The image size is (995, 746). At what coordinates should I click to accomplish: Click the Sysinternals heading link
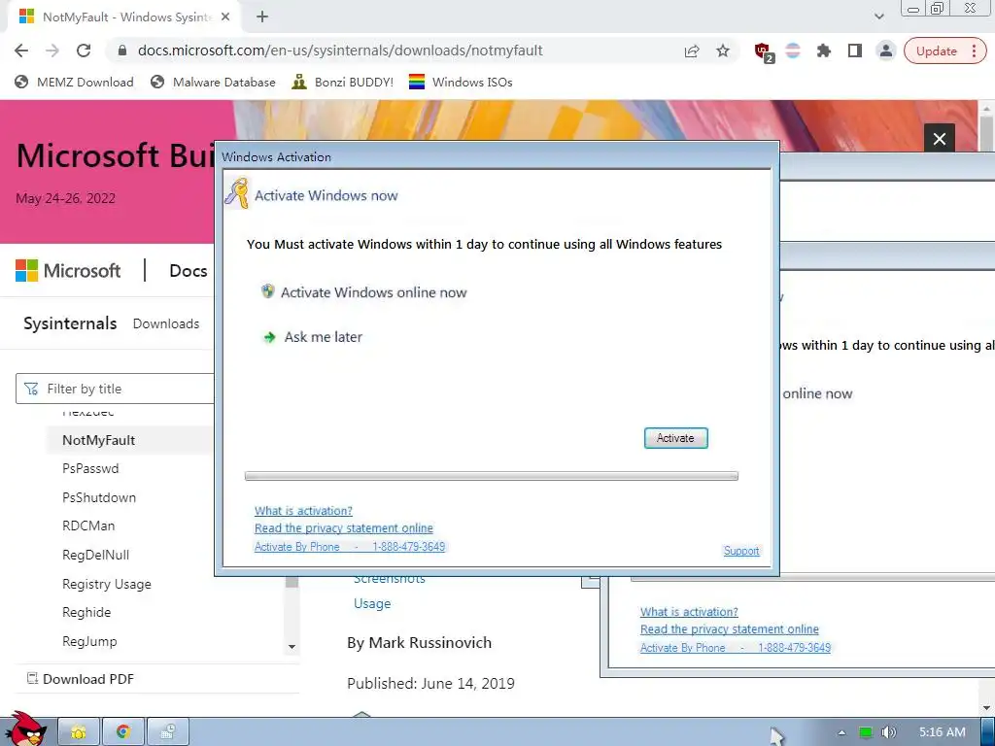[70, 323]
